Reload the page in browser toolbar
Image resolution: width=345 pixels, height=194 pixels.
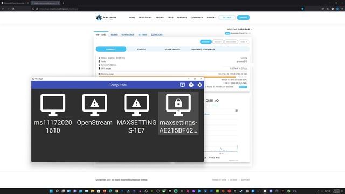pos(13,9)
